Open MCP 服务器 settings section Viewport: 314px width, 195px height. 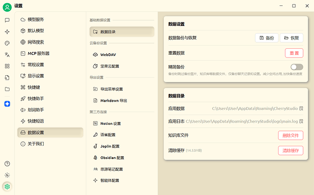[x=50, y=53]
